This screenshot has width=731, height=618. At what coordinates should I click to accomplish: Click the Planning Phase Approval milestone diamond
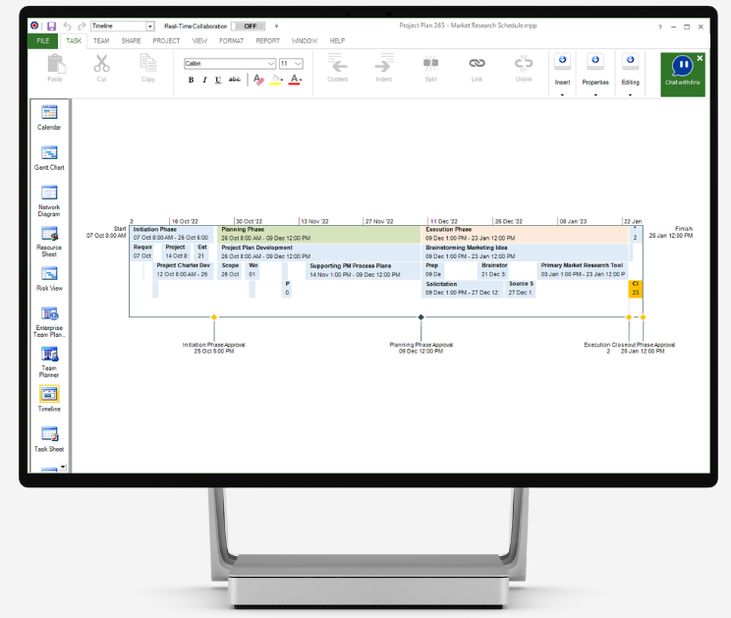click(421, 317)
